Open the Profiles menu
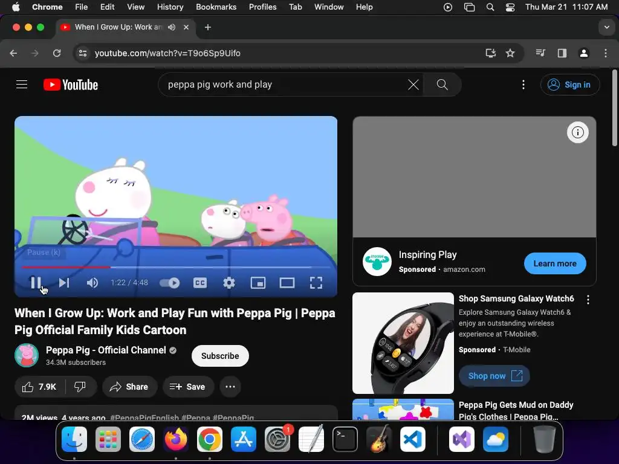The width and height of the screenshot is (619, 464). (x=262, y=7)
